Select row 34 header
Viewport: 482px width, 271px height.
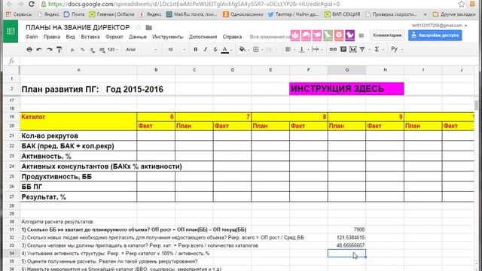[11, 254]
